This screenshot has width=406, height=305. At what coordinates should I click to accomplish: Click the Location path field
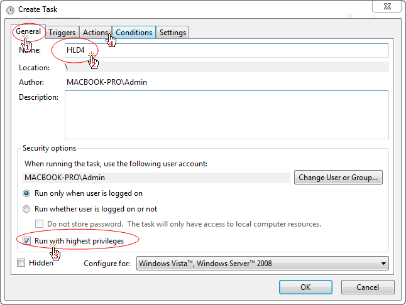(226, 67)
